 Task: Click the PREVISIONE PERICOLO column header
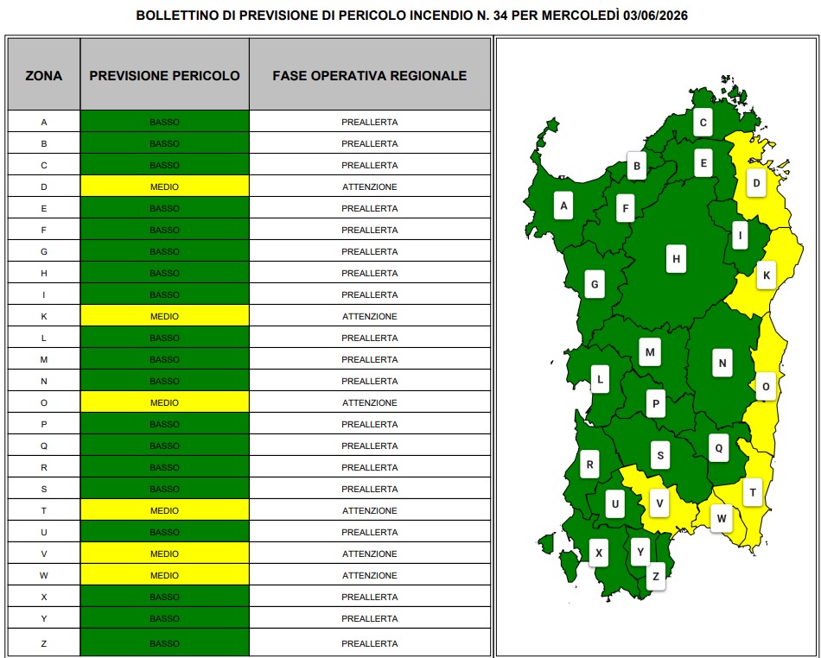[164, 75]
